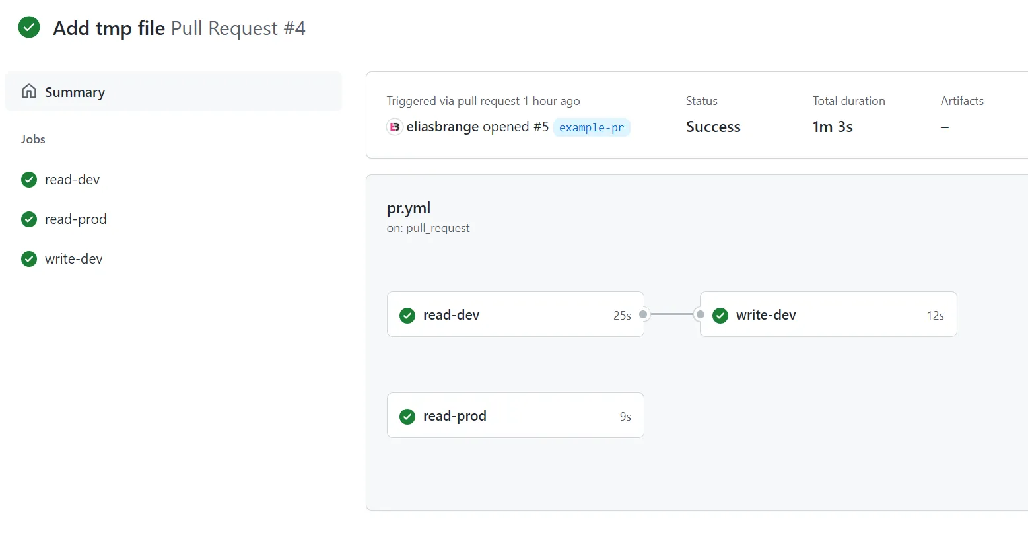Select read-prod in the Jobs list
Image resolution: width=1028 pixels, height=535 pixels.
click(x=75, y=219)
